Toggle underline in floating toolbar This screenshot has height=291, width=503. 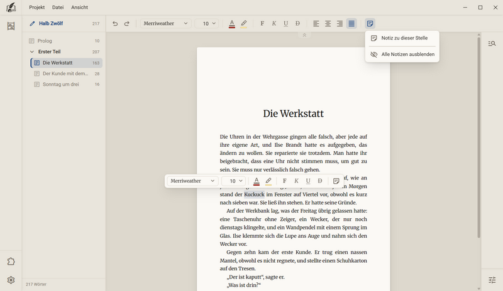(308, 181)
